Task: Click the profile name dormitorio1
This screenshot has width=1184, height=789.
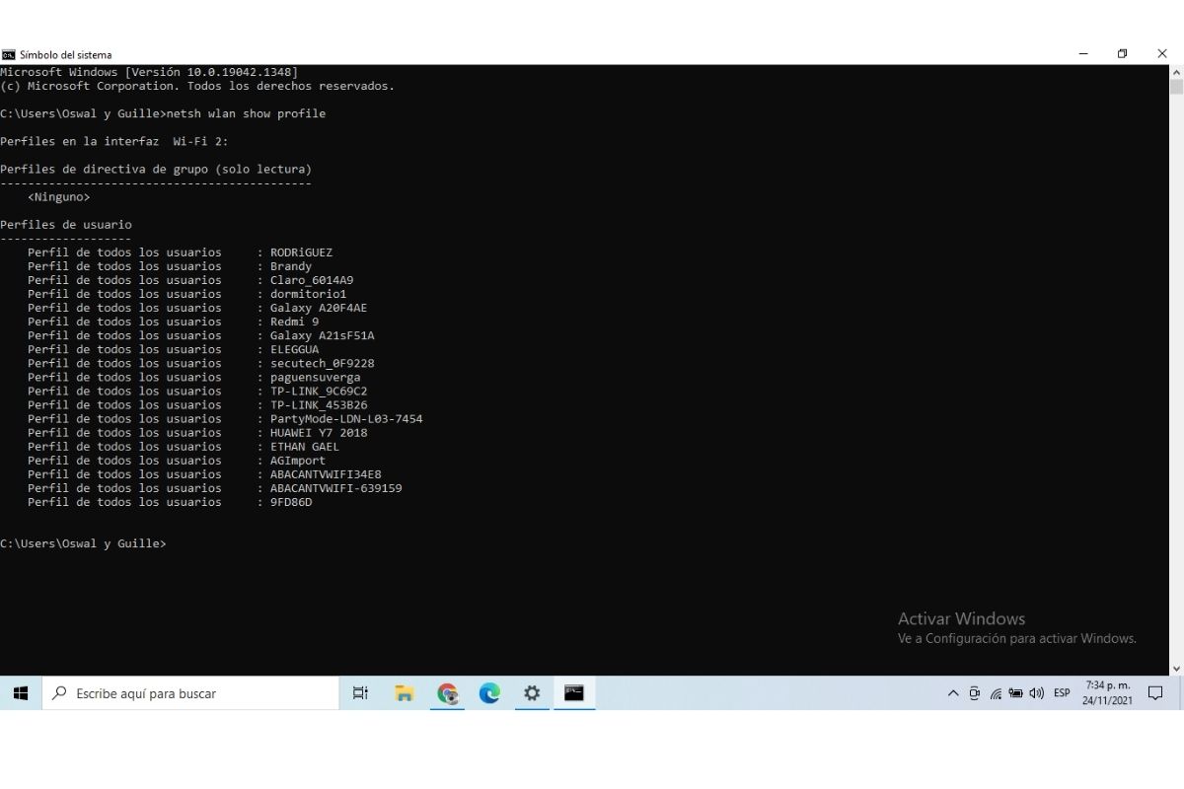Action: coord(309,294)
